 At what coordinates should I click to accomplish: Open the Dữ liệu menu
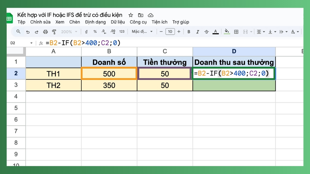(x=118, y=22)
